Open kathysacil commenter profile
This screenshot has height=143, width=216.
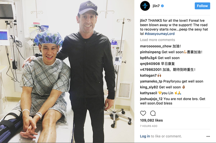148,93
